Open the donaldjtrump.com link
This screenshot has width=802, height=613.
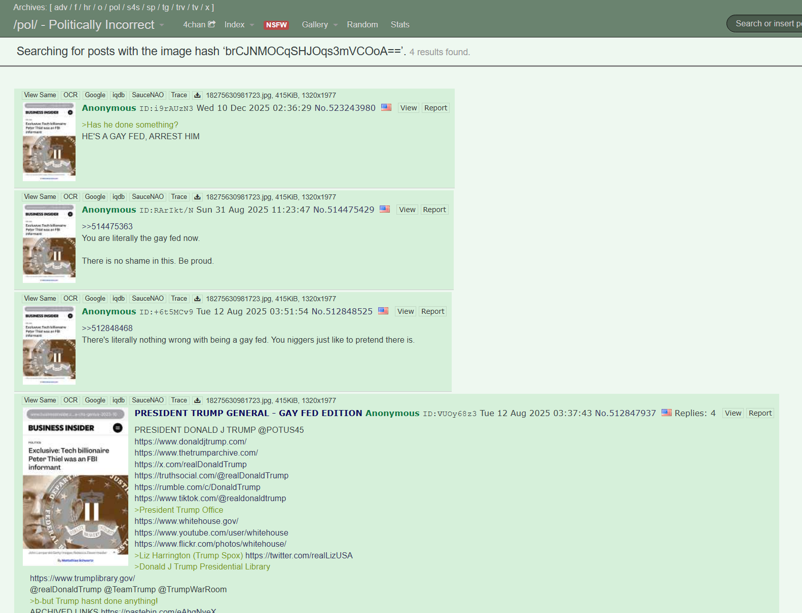(191, 441)
